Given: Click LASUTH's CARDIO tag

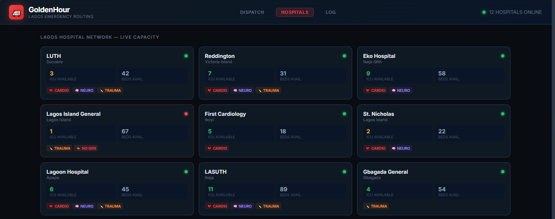Looking at the screenshot, I should (217, 206).
